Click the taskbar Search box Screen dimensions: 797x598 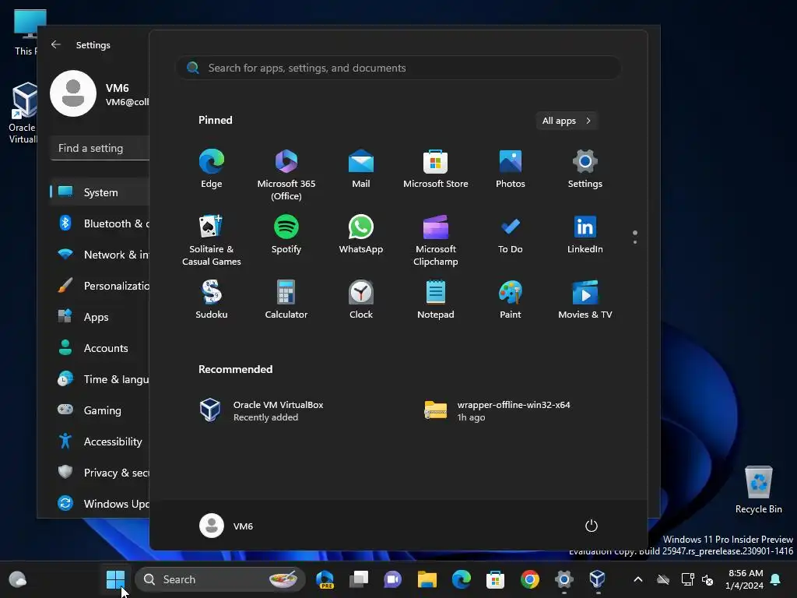(220, 579)
